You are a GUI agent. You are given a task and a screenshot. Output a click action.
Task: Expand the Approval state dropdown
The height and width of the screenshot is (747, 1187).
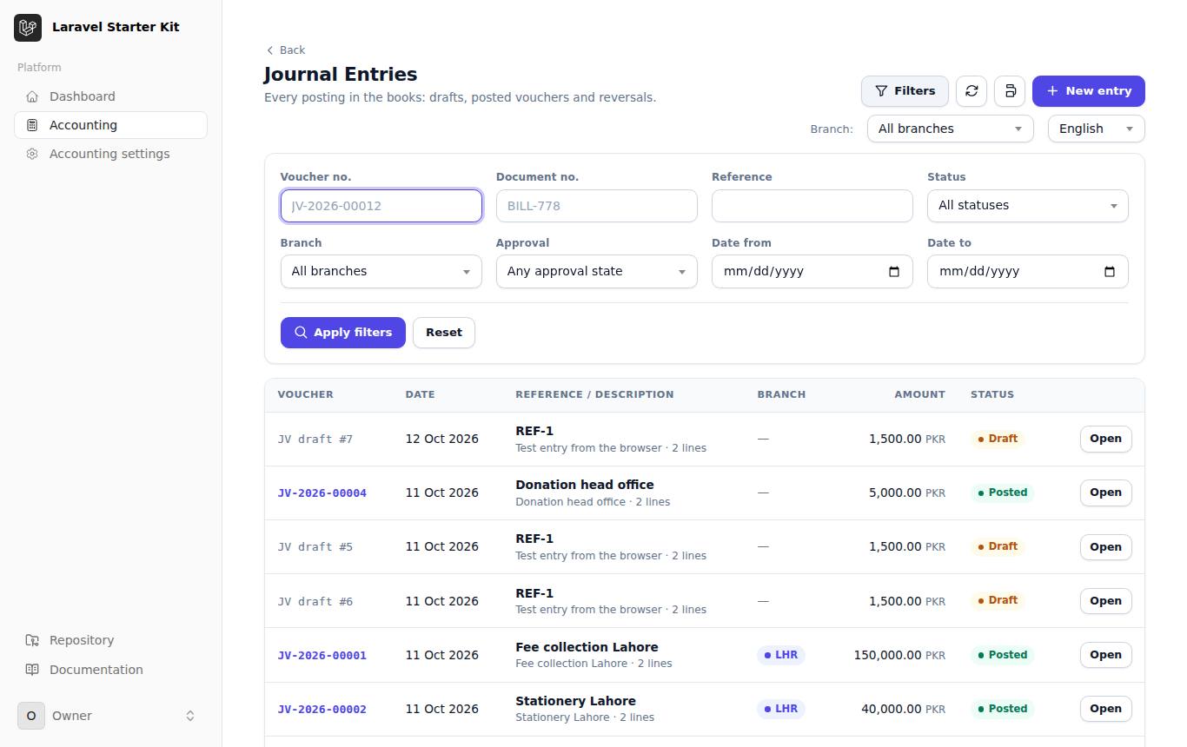597,271
